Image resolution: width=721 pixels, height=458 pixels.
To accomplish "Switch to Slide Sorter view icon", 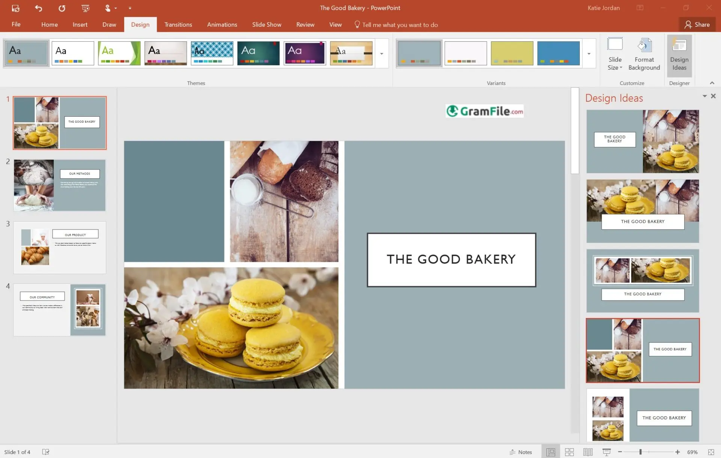I will point(569,452).
